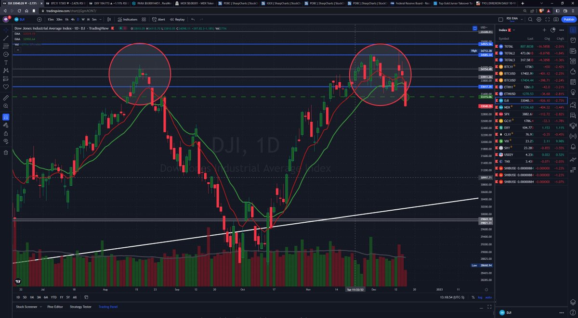Maximize the bottom panel
Viewport: 578px width, 318px height.
(489, 307)
